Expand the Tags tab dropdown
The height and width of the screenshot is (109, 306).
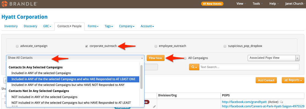(109, 26)
